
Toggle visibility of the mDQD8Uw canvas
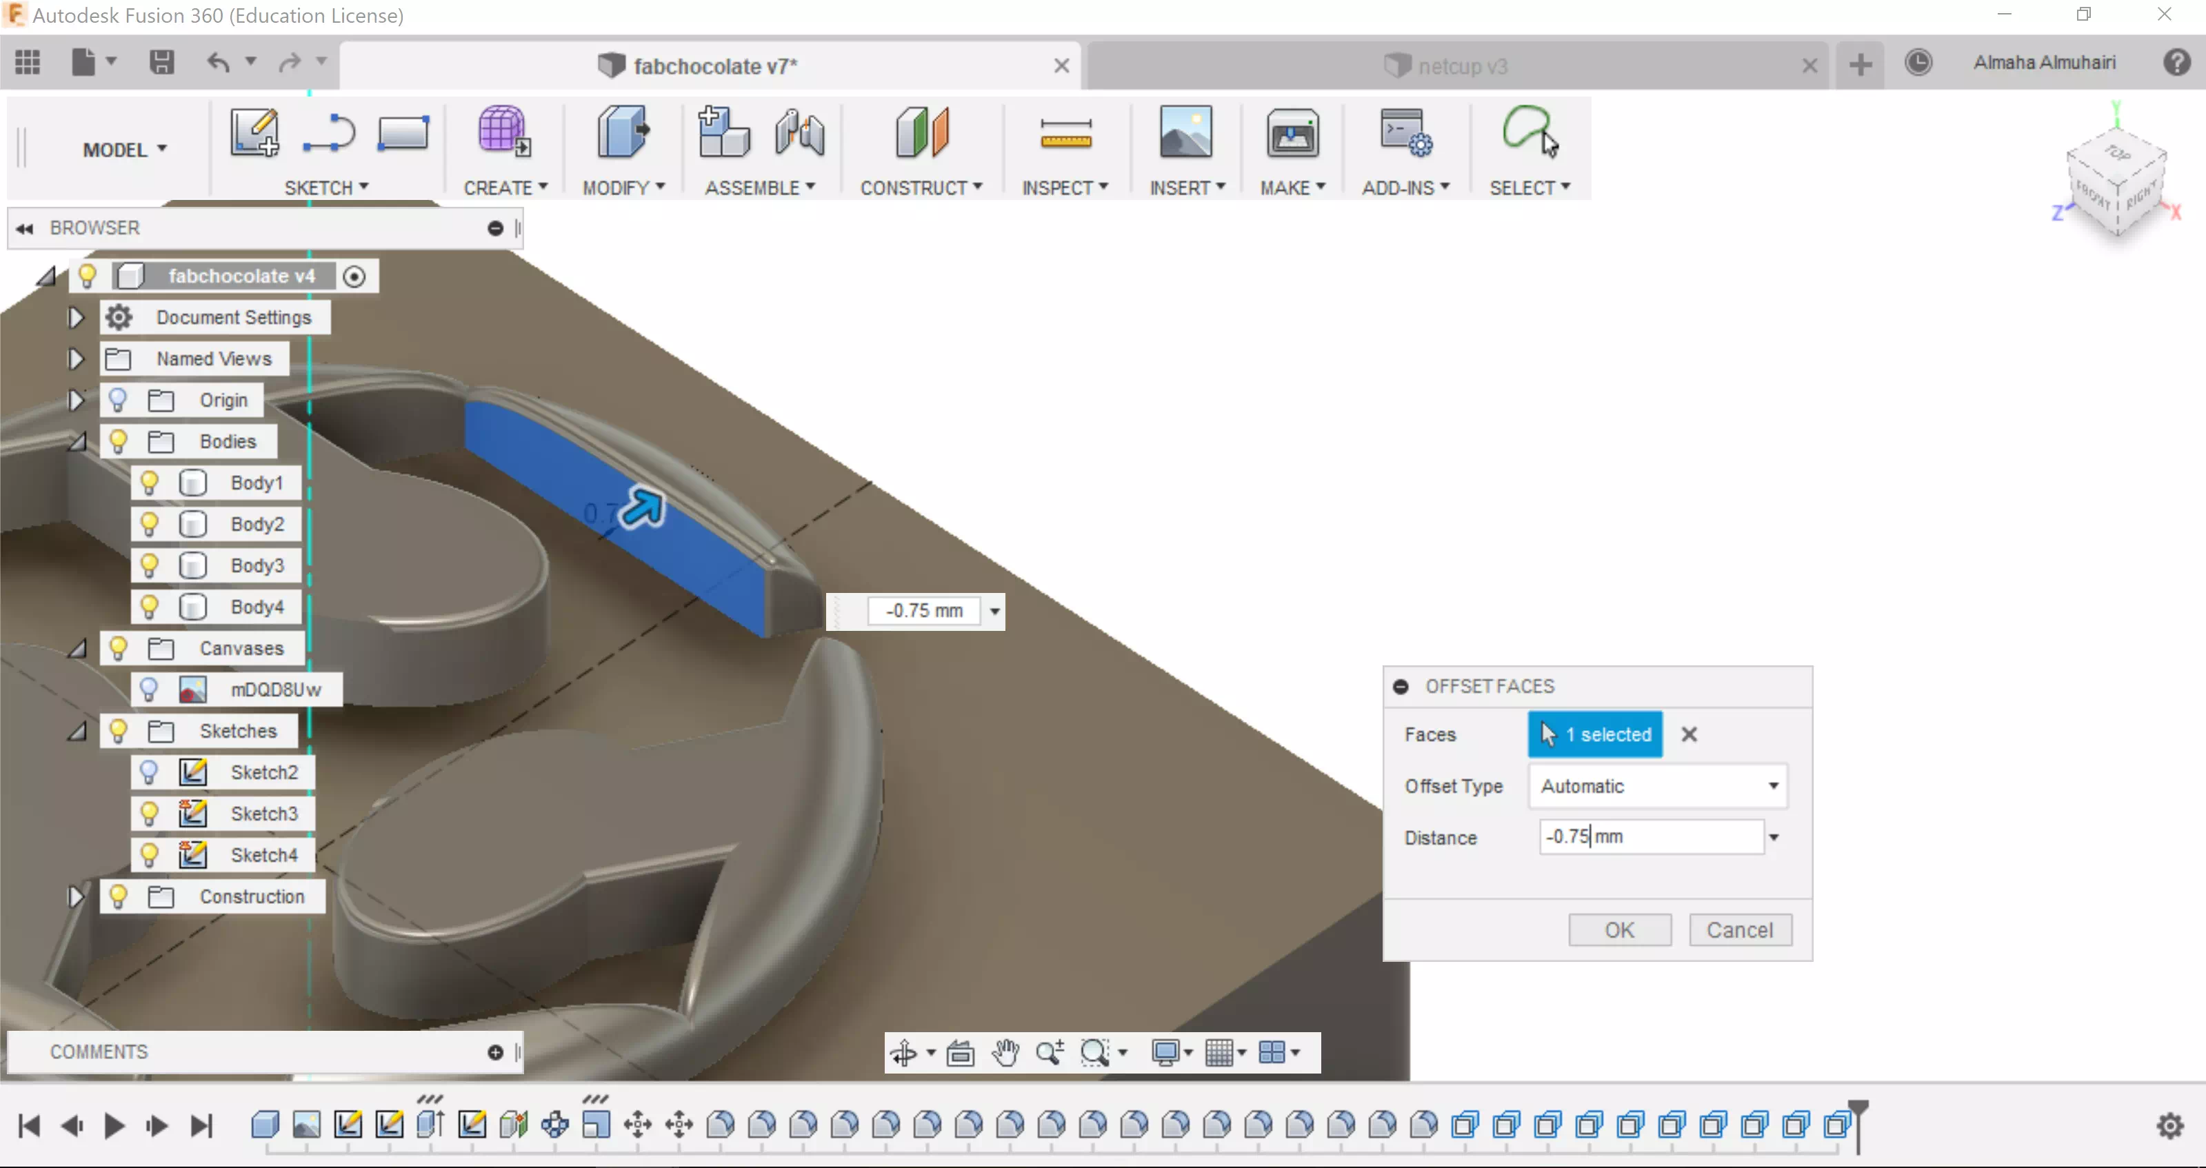(x=149, y=689)
